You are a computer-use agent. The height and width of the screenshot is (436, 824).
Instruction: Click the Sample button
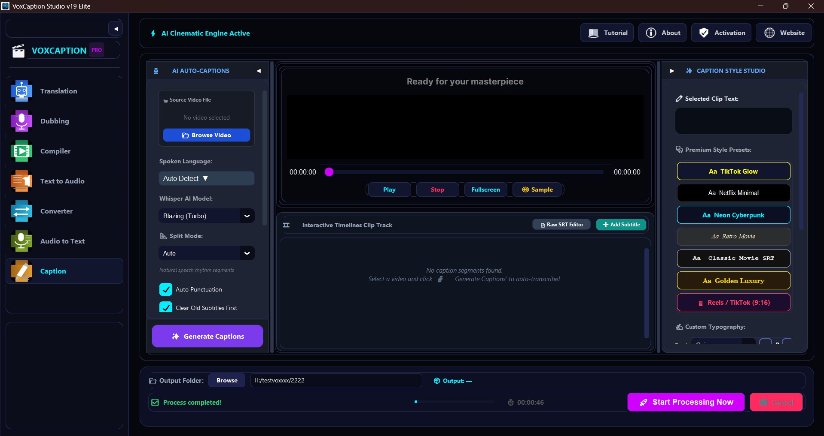coord(537,189)
